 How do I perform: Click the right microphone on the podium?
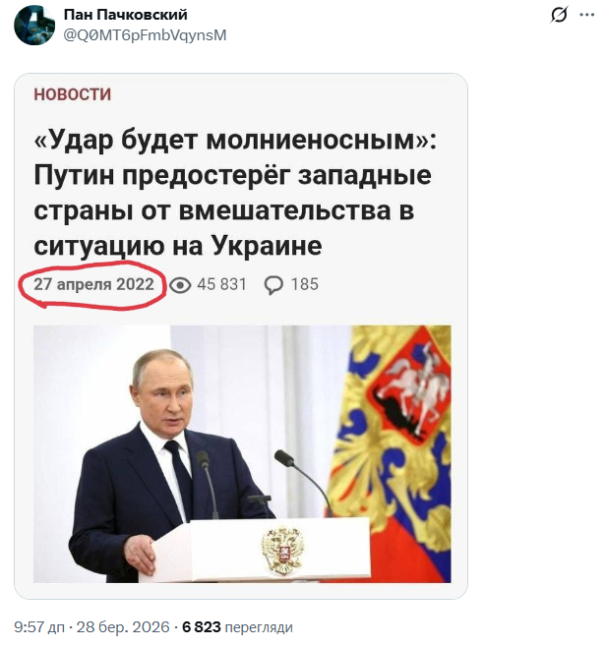coord(285,457)
